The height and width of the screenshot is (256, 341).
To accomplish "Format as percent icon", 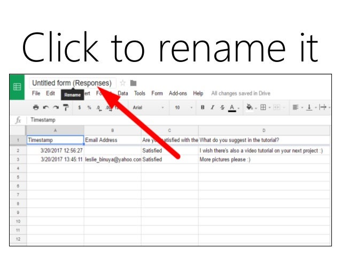I will pos(89,107).
